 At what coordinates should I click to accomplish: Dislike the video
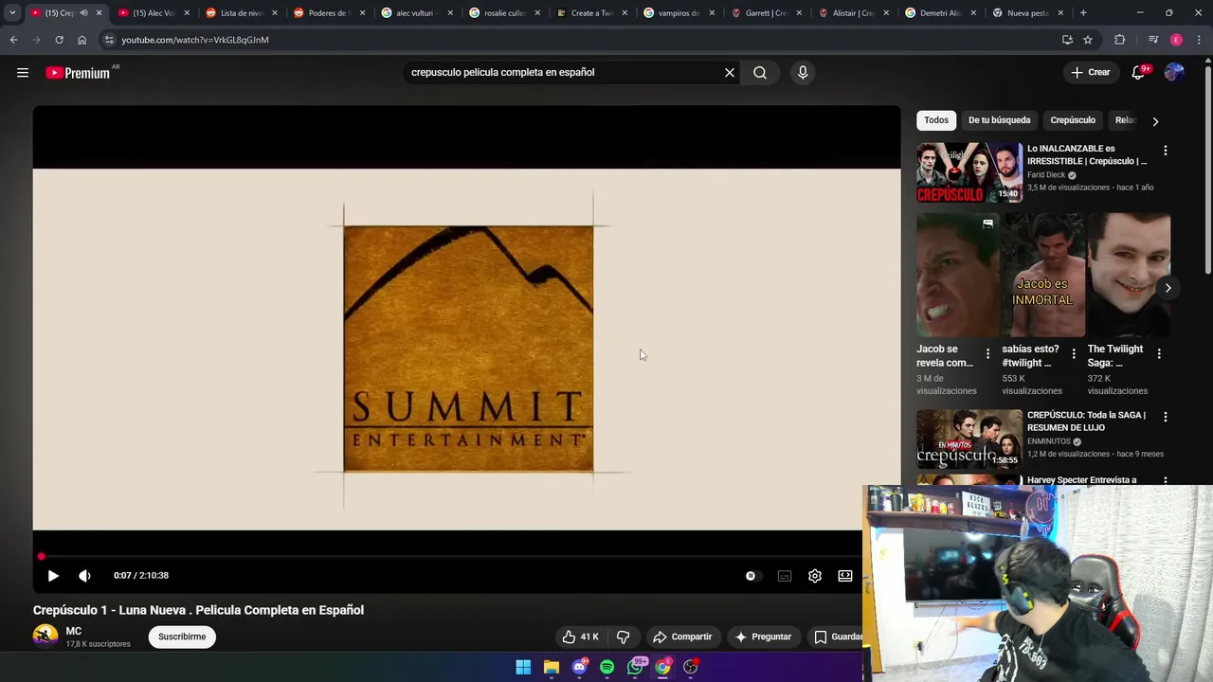click(623, 637)
